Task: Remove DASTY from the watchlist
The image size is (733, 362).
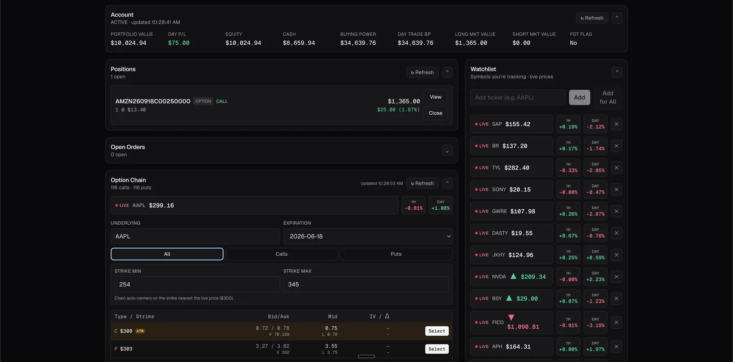Action: tap(617, 233)
